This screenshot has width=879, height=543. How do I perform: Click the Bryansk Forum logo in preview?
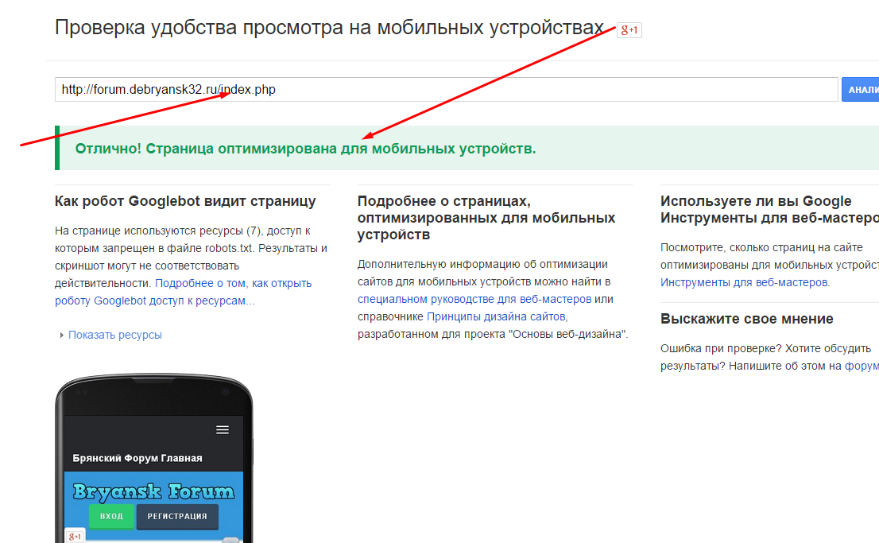153,491
